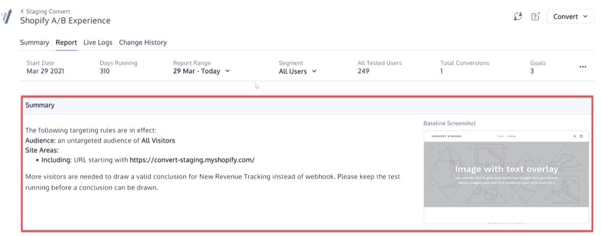
Task: Click the search icon in baseline screenshot
Action: [574, 136]
